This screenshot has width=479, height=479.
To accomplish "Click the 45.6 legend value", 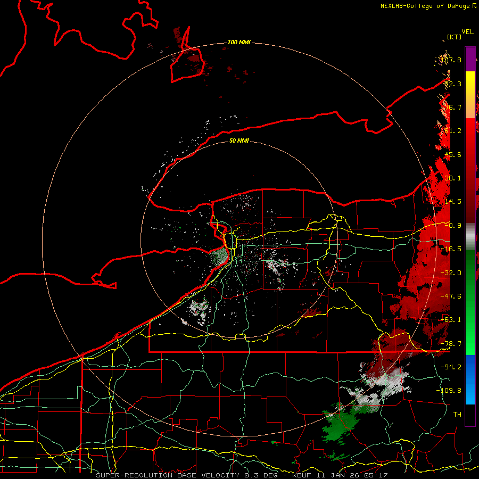I will coord(453,154).
